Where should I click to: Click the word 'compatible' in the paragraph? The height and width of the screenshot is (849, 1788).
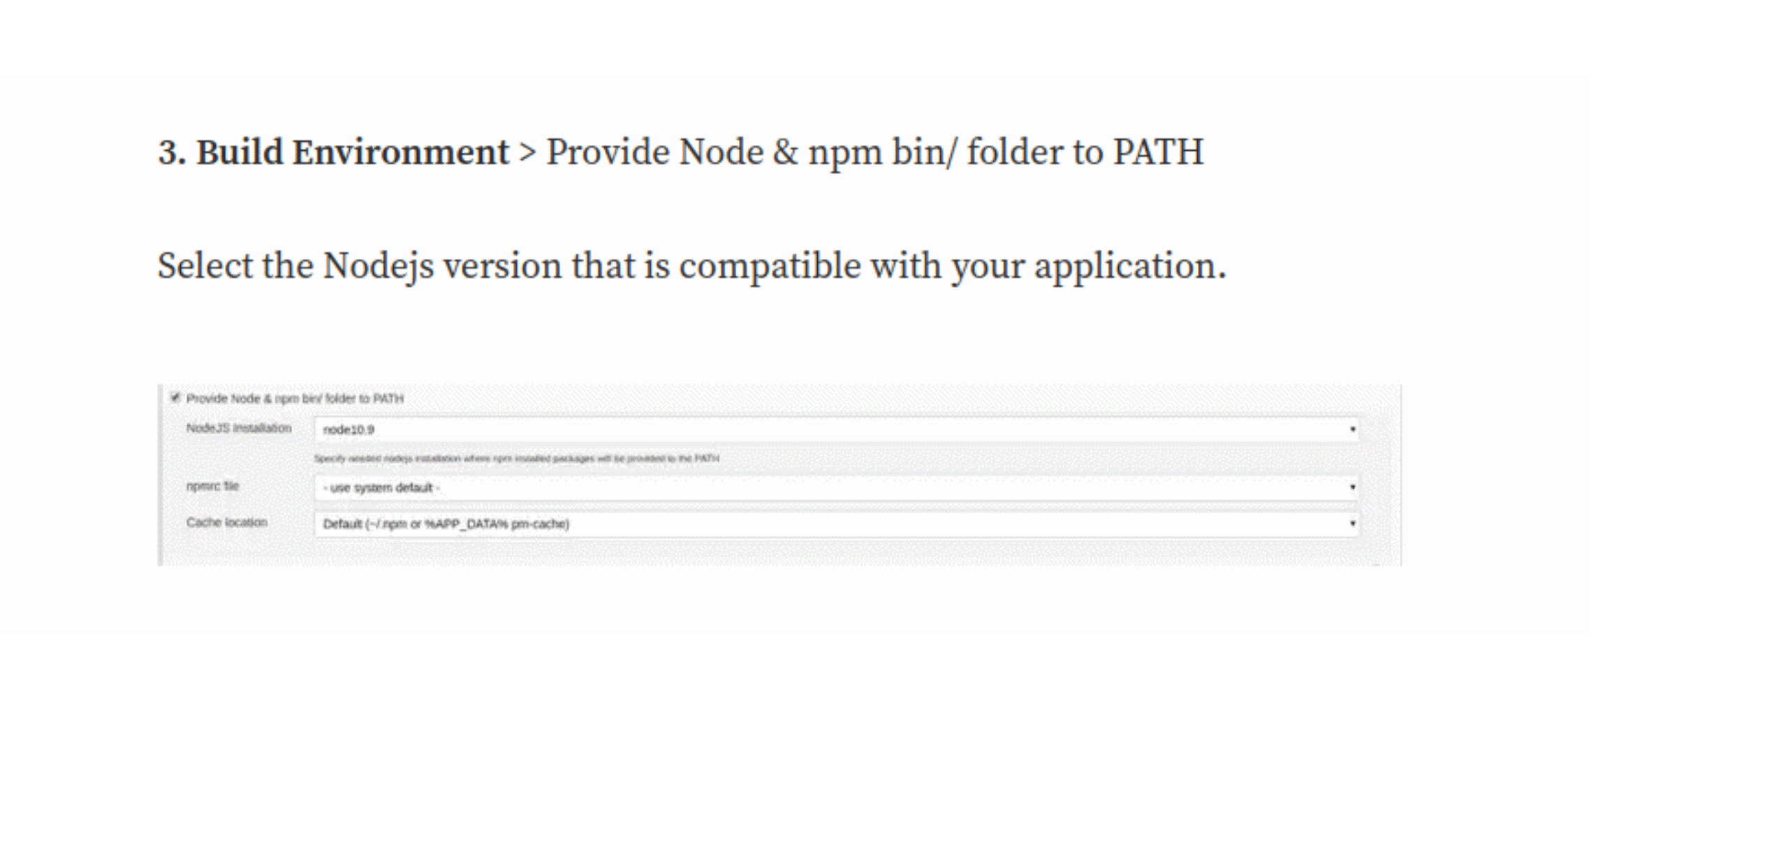pyautogui.click(x=770, y=266)
